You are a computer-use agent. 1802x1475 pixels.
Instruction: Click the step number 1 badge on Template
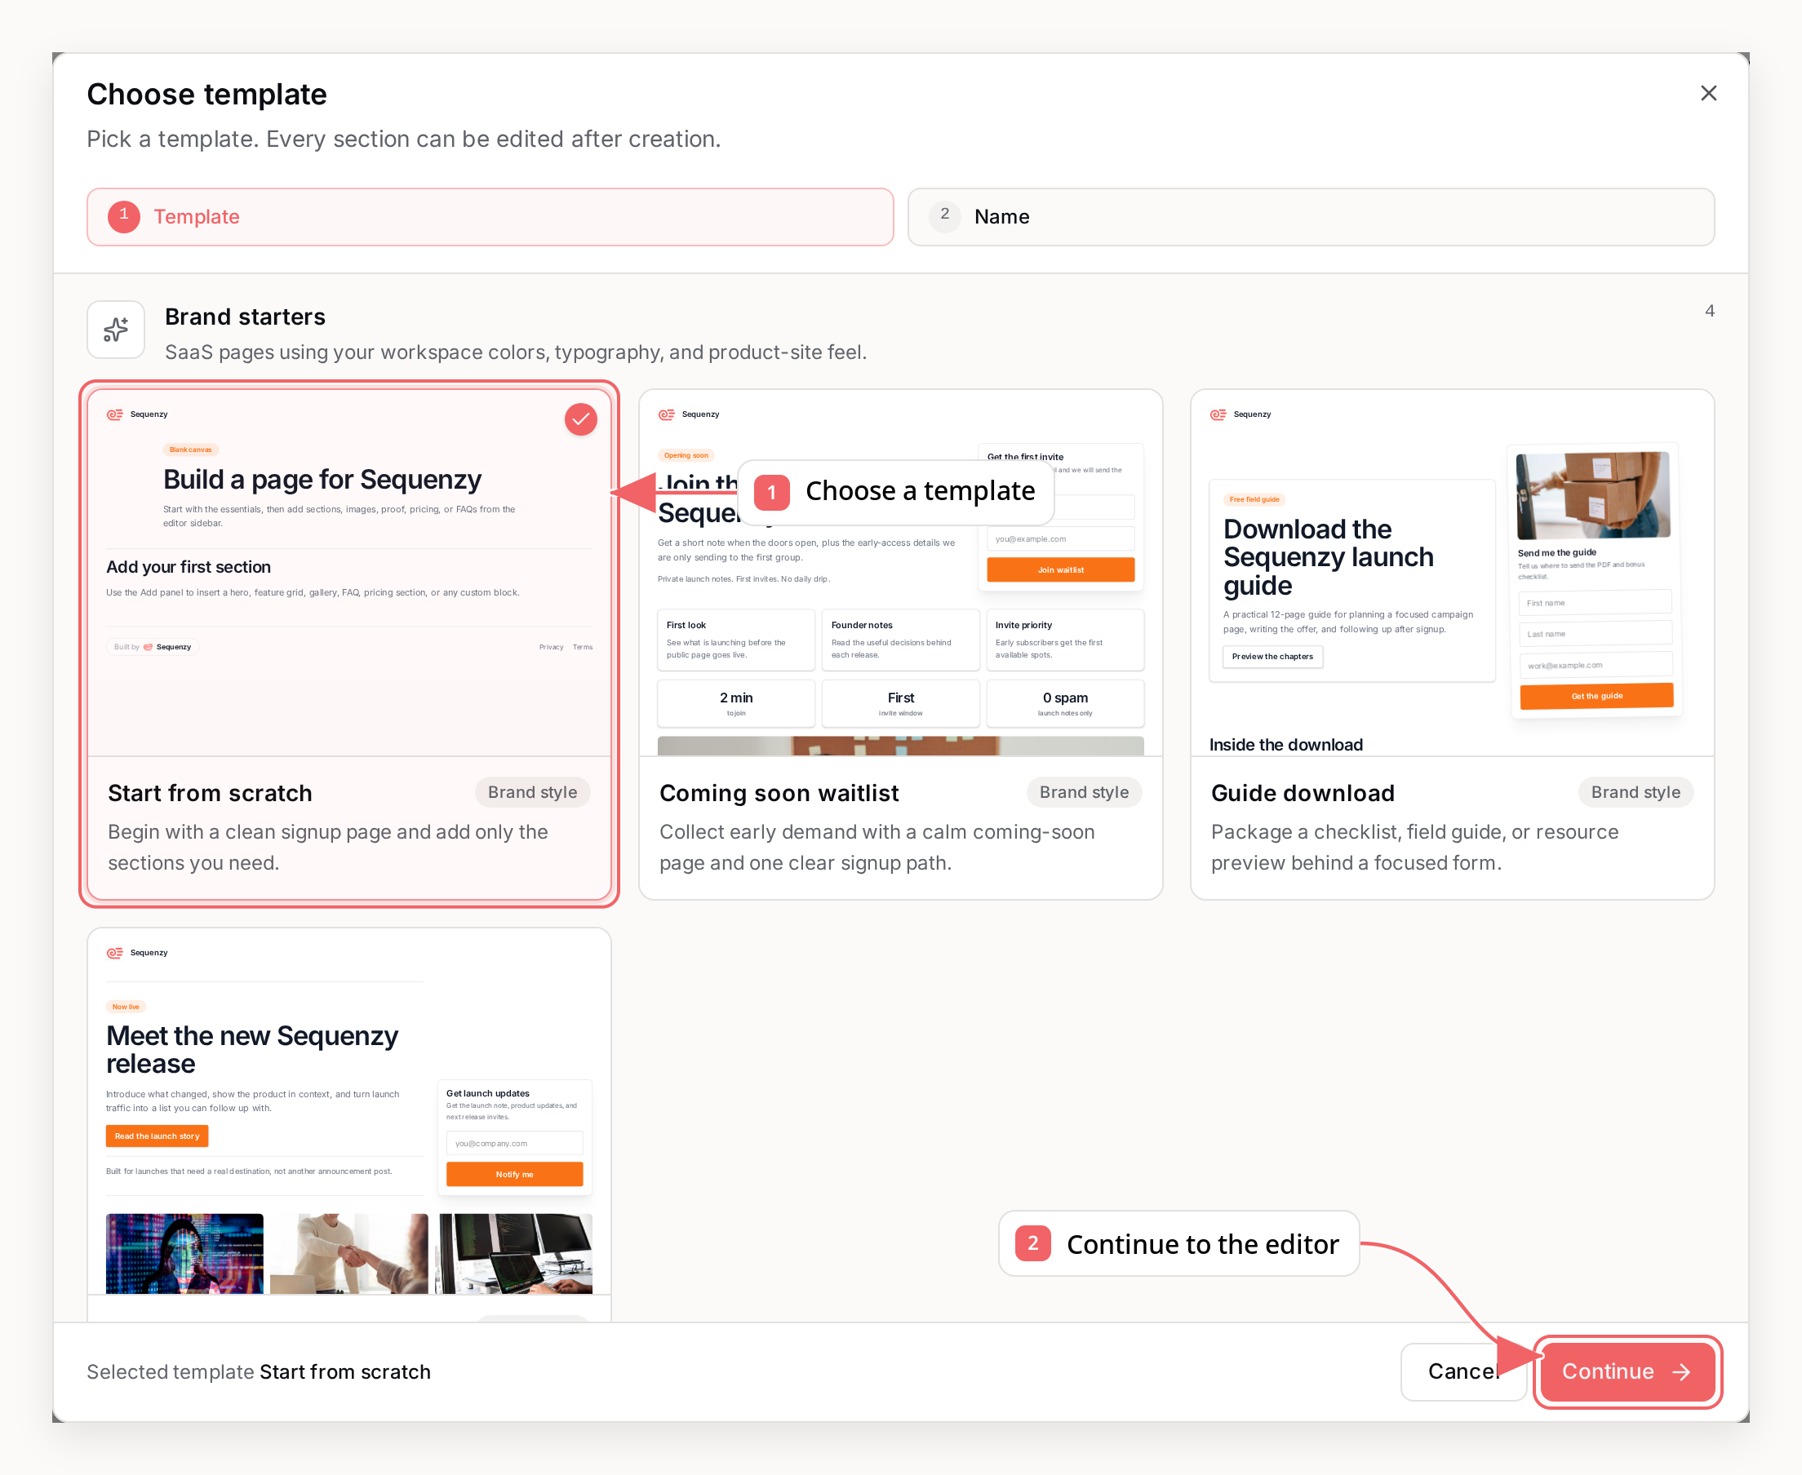click(124, 217)
